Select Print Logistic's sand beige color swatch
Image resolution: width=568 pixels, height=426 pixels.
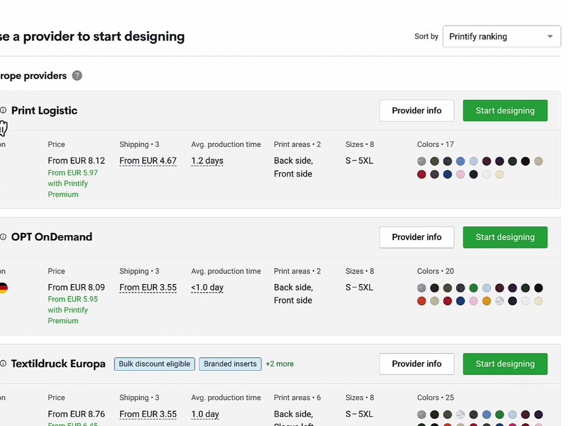[x=538, y=161]
